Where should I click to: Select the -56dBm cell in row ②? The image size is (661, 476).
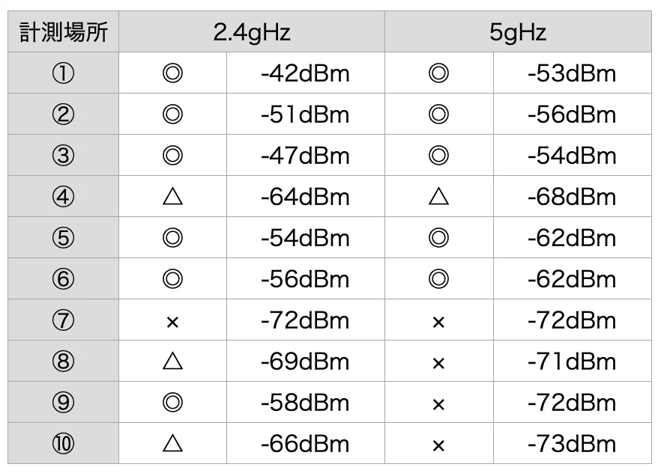pos(571,115)
